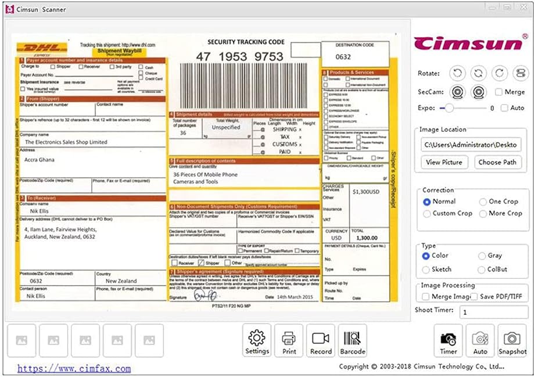Viewport: 535px width, 377px height.
Task: Click the Expo exposure slider handle
Action: 449,108
